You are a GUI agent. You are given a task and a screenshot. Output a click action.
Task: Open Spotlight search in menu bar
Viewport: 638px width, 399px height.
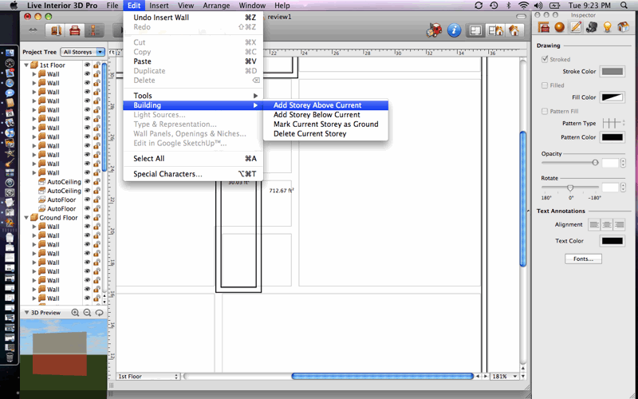(624, 6)
